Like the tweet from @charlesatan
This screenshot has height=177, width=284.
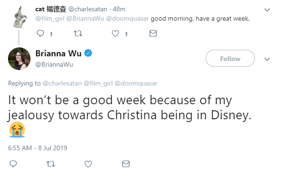tap(115, 33)
